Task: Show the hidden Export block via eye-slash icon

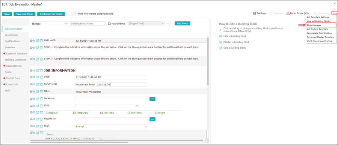Action: coord(34,133)
